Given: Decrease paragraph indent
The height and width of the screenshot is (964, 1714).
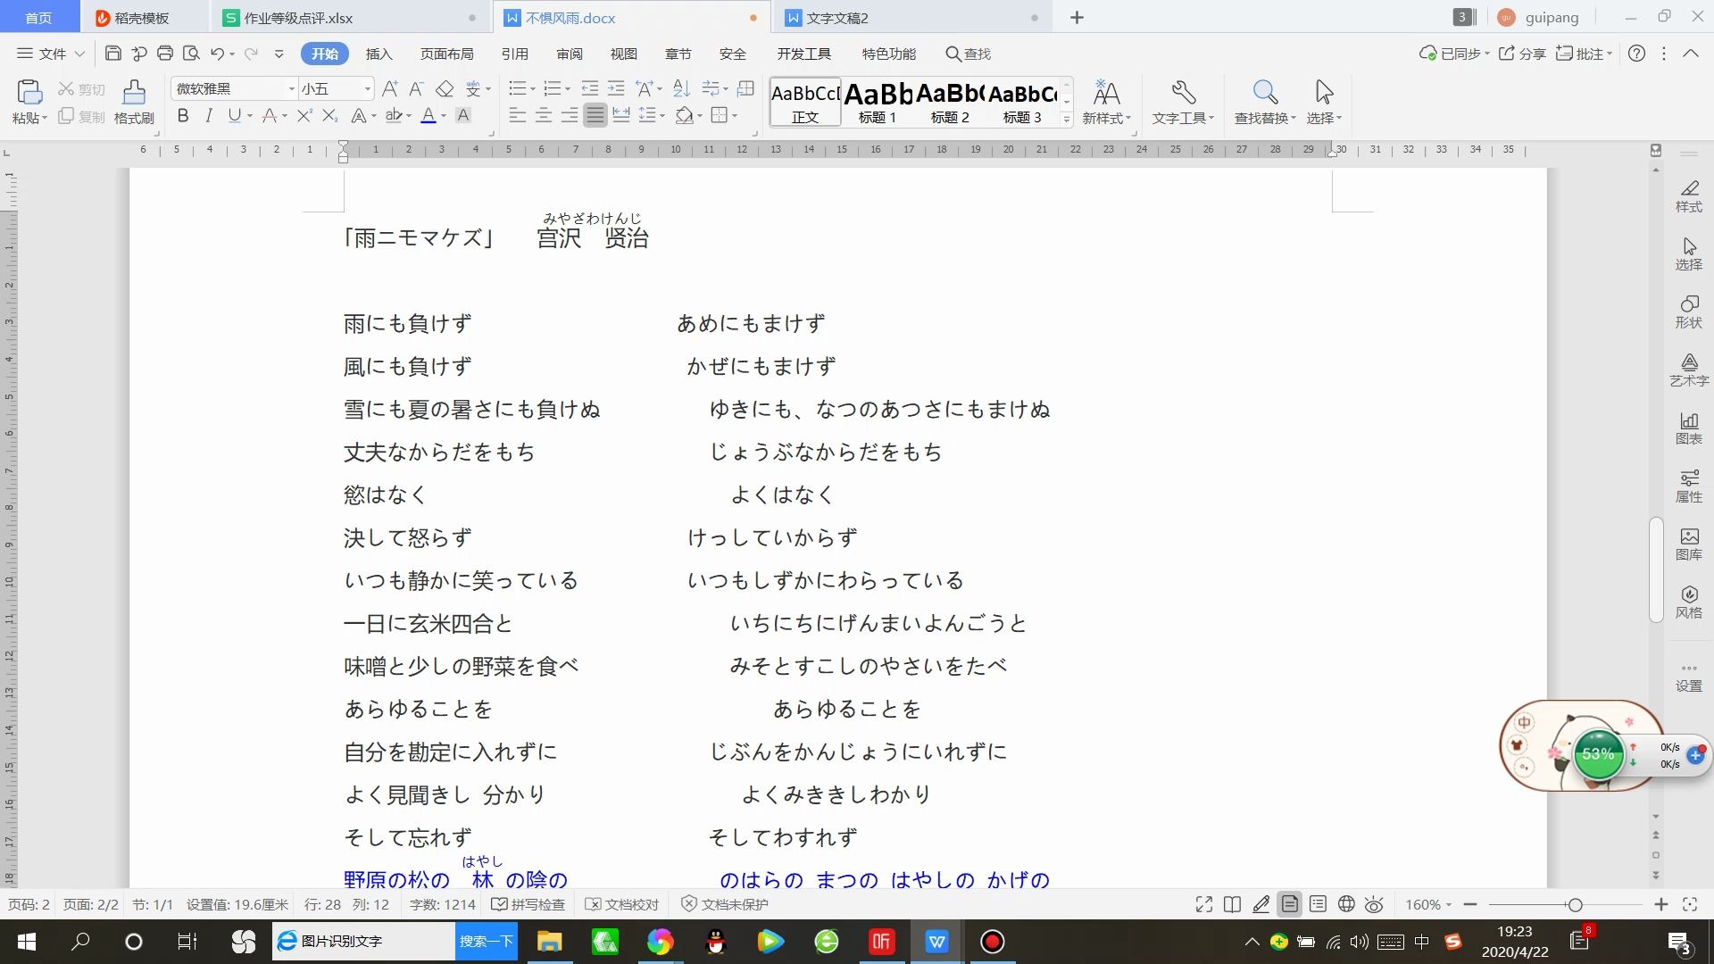Looking at the screenshot, I should [x=590, y=88].
